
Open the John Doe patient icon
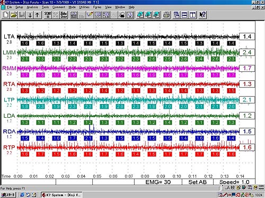coord(64,15)
